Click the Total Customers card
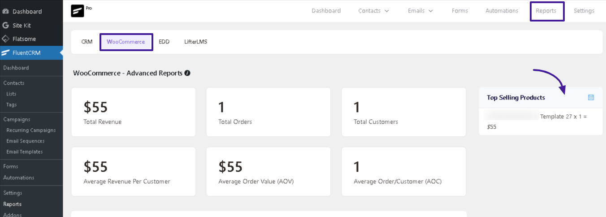Image resolution: width=606 pixels, height=217 pixels. coord(404,112)
